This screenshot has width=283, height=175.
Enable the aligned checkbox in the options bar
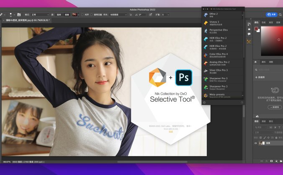(82, 14)
